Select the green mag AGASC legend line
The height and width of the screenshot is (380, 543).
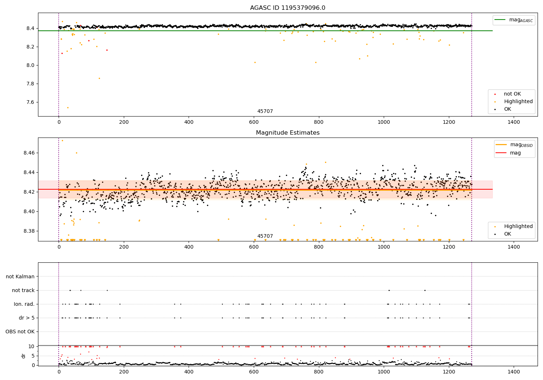[500, 20]
